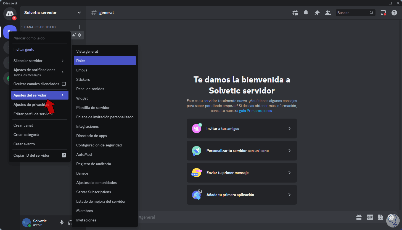Open Discord home direct messages icon
Screen dimensions: 402x230
click(10, 13)
